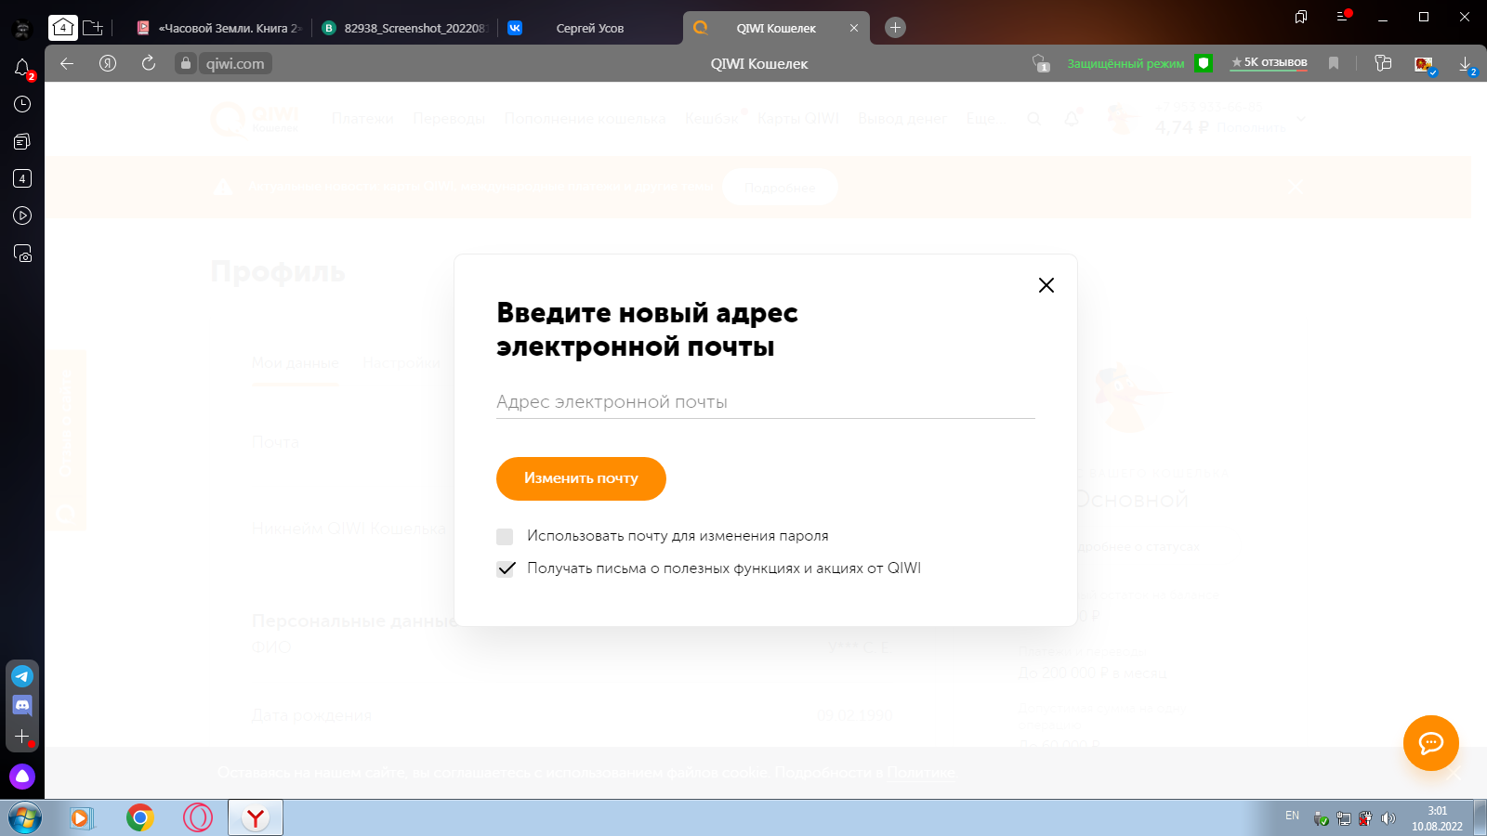Open notifications bell in browser sidebar

tap(22, 68)
